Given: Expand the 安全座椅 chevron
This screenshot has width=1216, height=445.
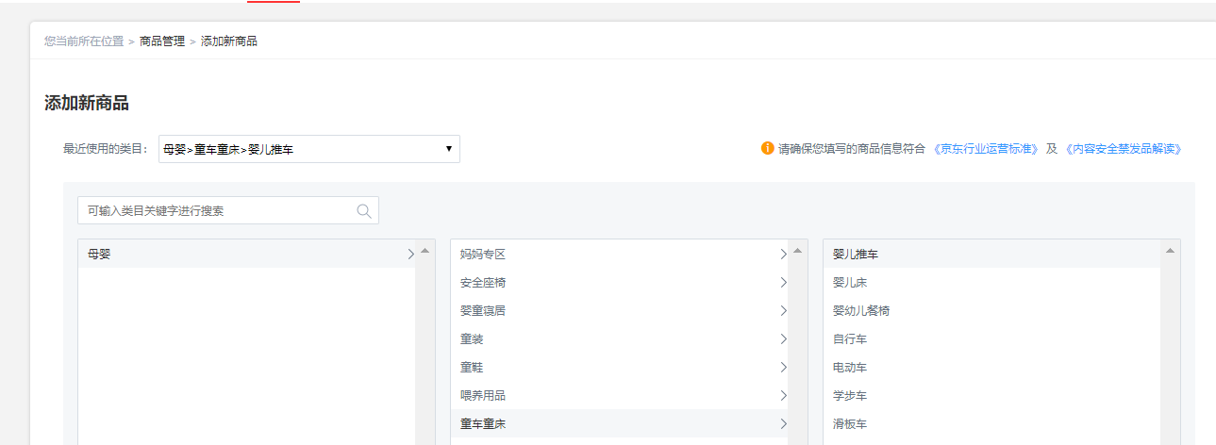Looking at the screenshot, I should tap(783, 282).
